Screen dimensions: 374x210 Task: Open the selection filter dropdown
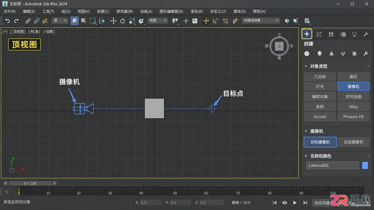[60, 20]
